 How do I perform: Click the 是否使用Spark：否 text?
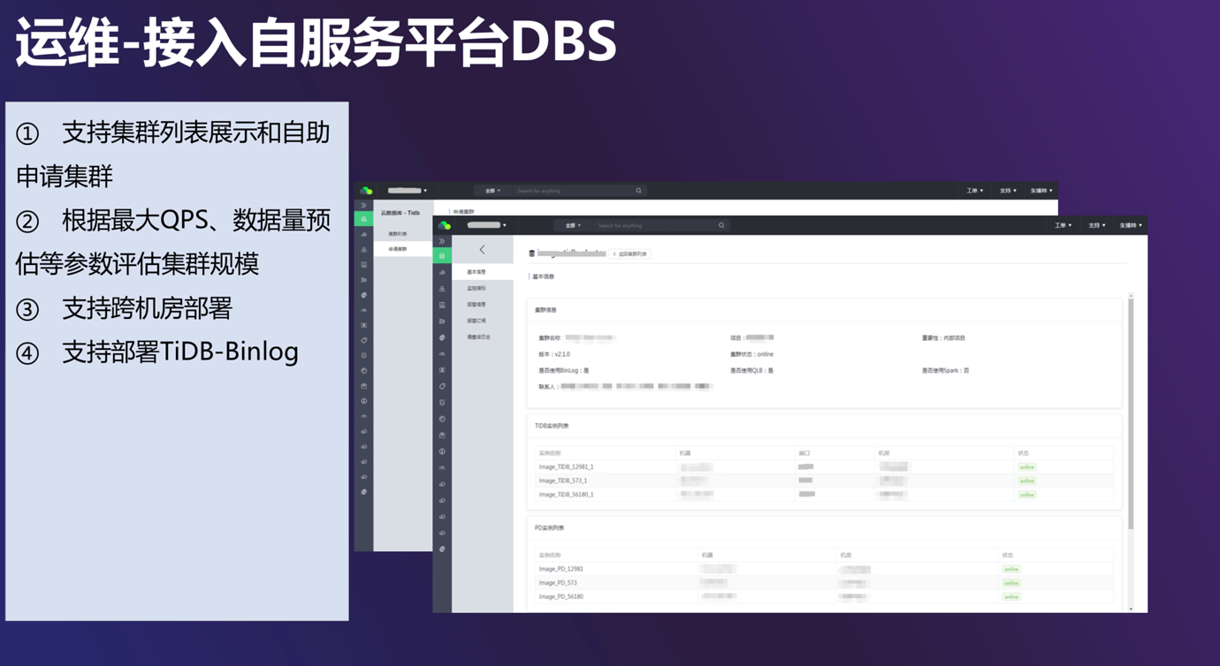pos(946,371)
